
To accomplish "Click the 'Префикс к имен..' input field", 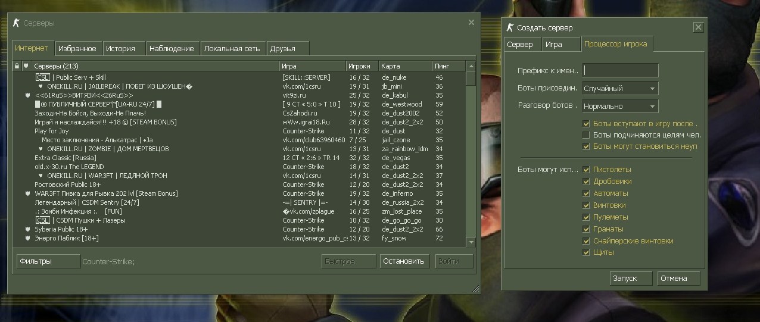I will click(x=620, y=70).
